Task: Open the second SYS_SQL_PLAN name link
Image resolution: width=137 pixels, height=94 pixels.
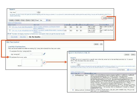Action: 22,30
